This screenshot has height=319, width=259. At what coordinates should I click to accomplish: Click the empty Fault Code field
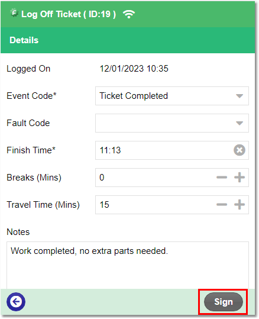click(172, 123)
